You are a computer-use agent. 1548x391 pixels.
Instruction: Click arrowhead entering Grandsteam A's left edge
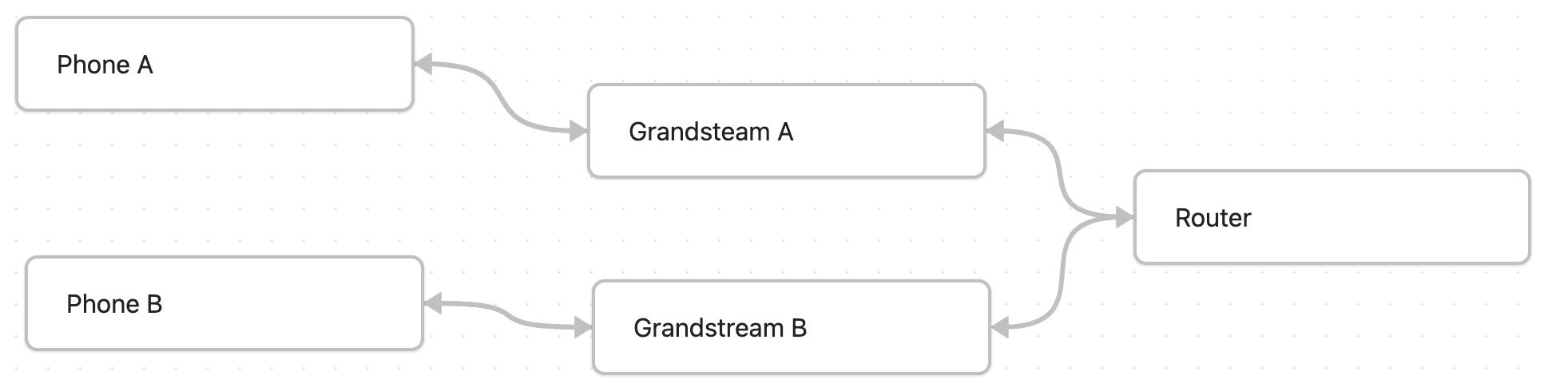pos(578,132)
